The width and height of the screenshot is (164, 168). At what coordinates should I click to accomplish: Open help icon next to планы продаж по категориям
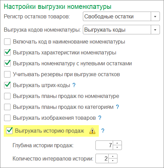(x=117, y=107)
